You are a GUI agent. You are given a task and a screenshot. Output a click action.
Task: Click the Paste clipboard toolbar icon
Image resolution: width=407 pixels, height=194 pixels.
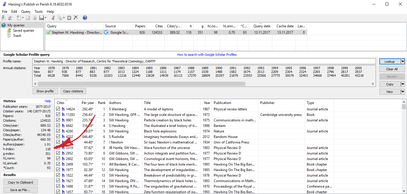[69, 18]
